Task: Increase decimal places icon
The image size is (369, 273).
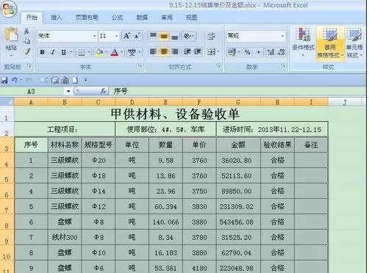Action: 271,52
